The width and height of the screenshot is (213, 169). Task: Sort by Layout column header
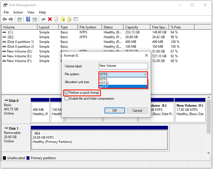pyautogui.click(x=48, y=27)
